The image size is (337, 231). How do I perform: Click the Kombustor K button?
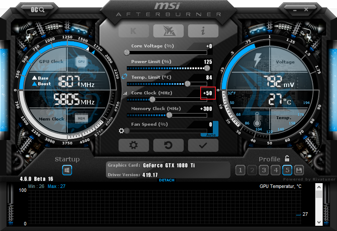point(133,31)
